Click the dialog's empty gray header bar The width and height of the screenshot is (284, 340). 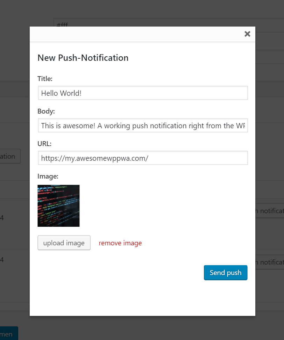(136, 34)
